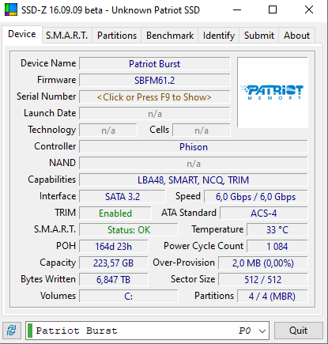Click the Patriot Memory logo image

[x=273, y=93]
